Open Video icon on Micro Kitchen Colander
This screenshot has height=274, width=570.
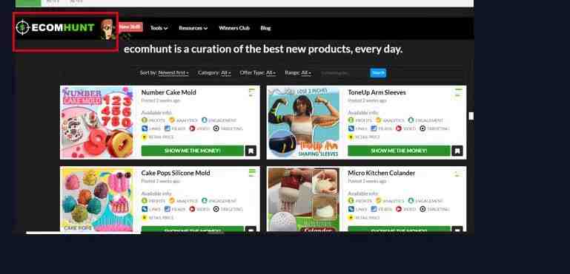click(x=399, y=209)
